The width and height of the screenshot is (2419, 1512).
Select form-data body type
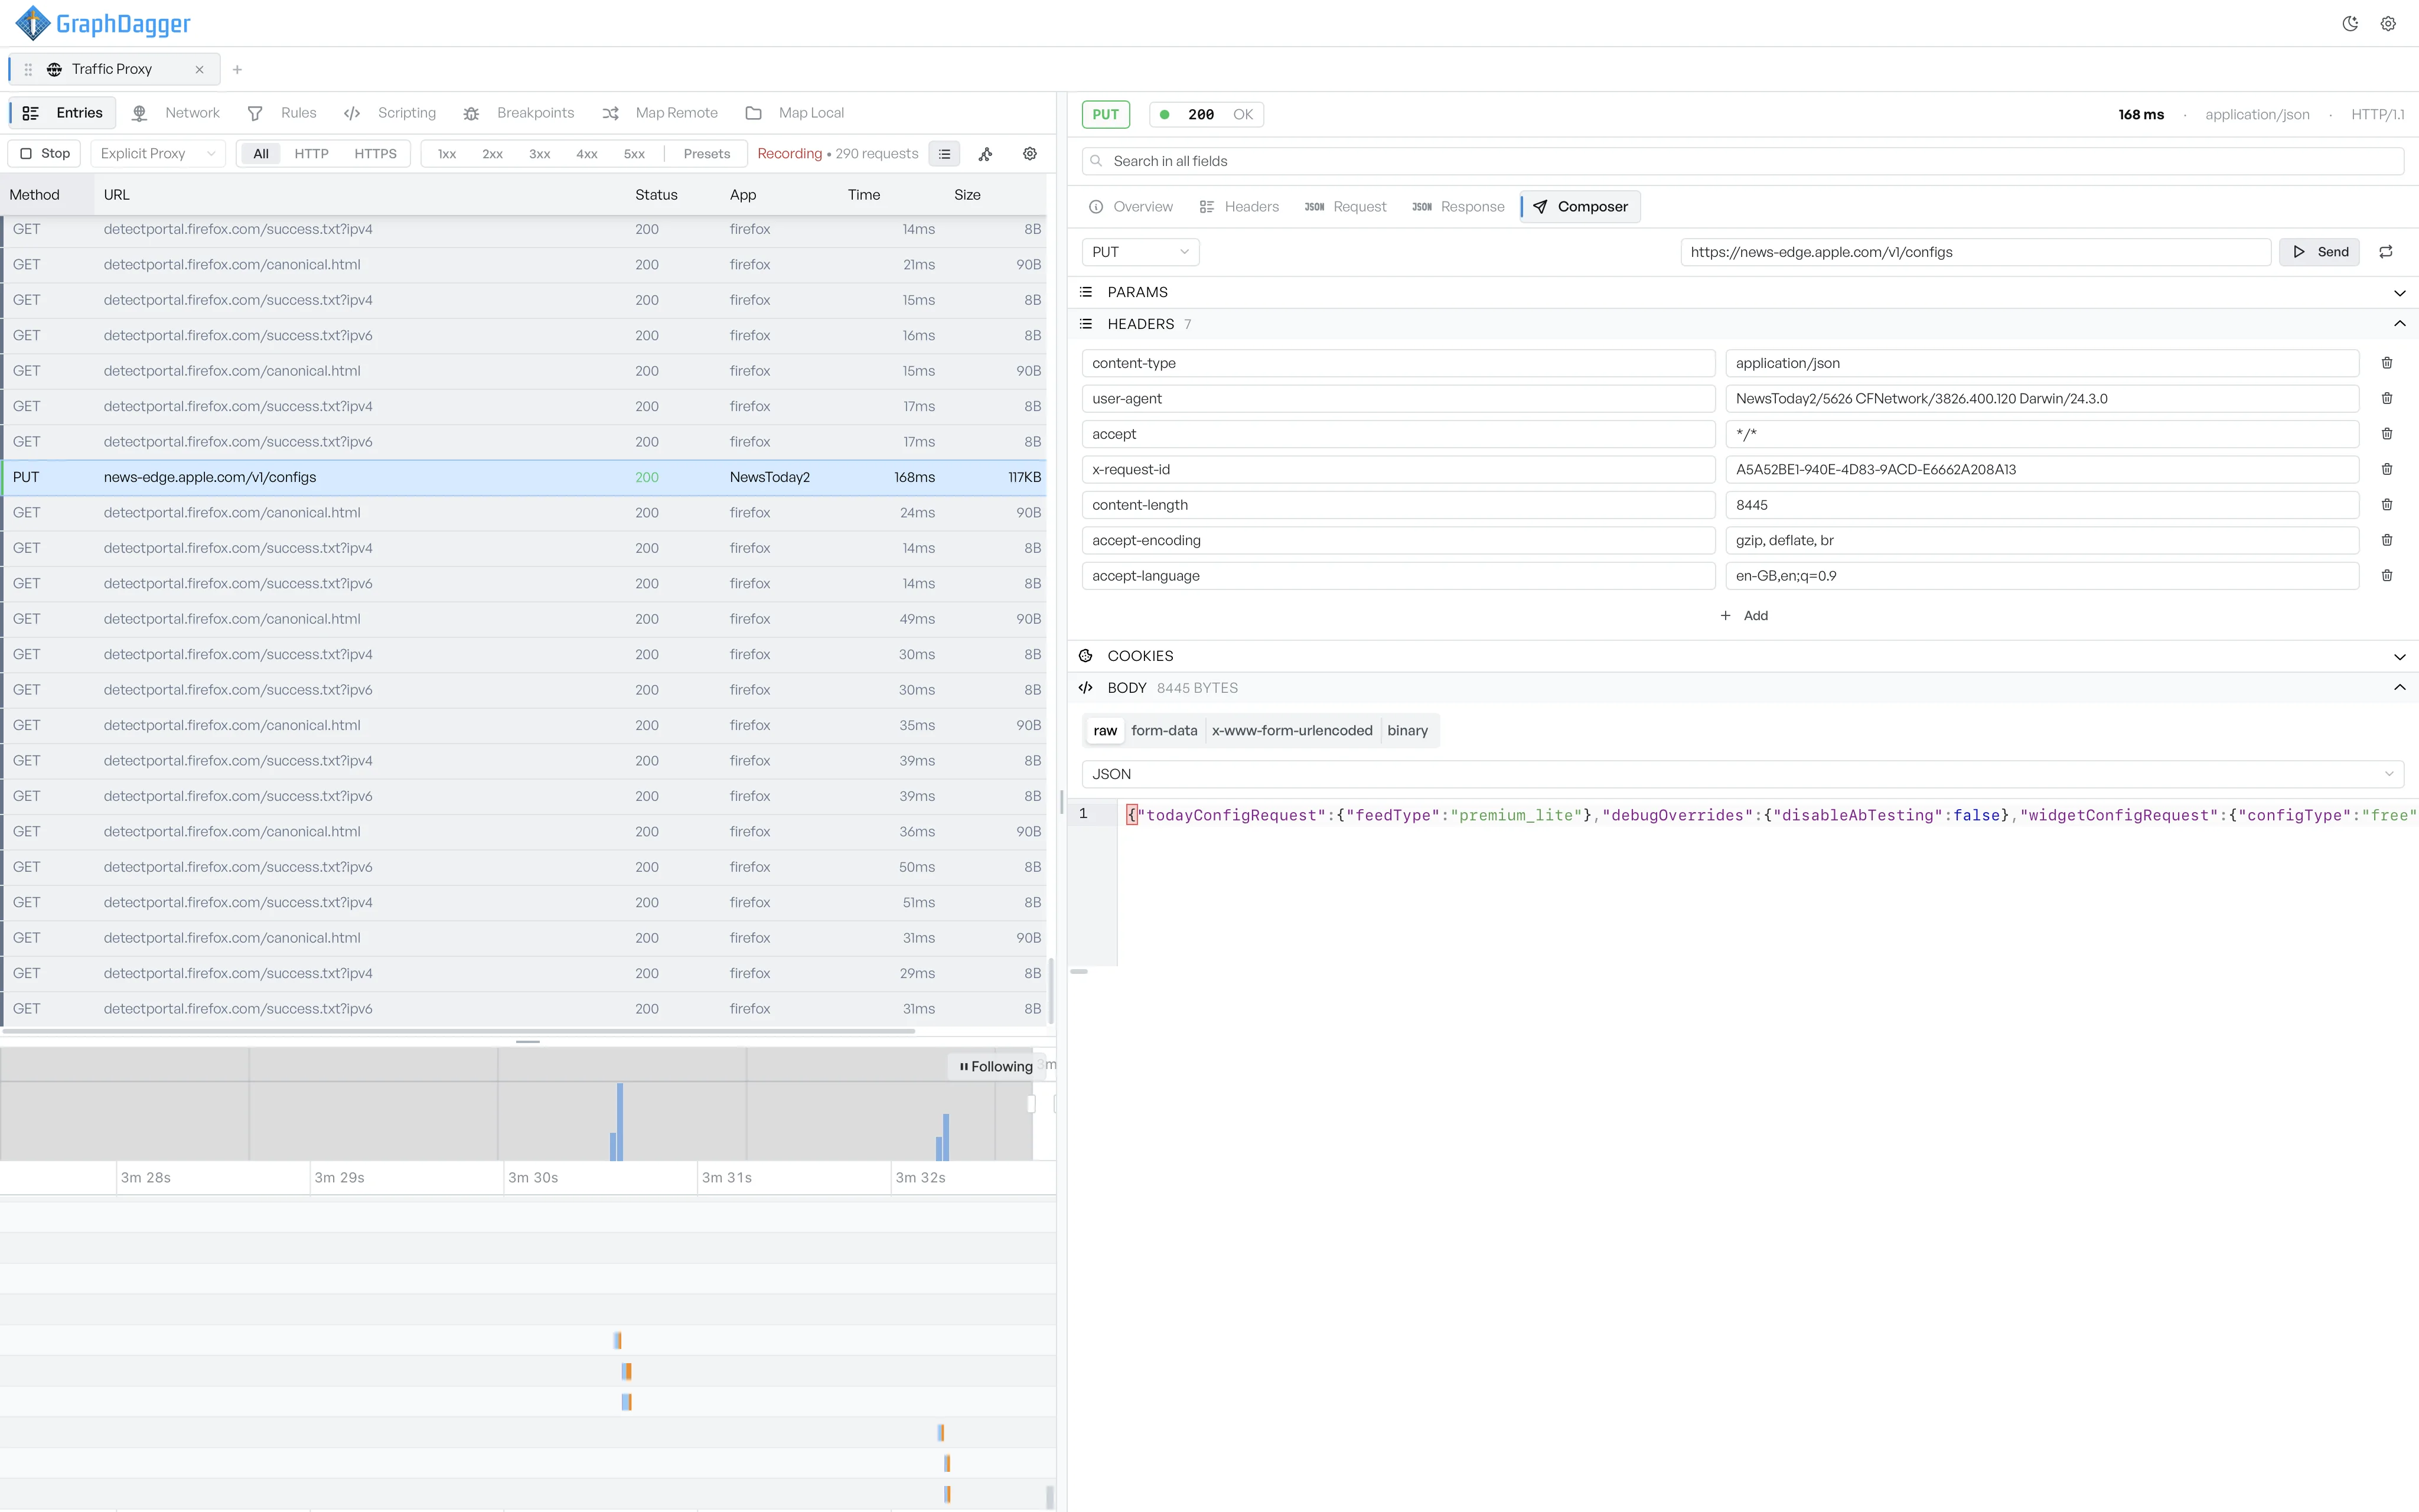(1165, 731)
